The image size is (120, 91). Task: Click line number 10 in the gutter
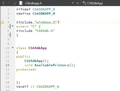7,48
